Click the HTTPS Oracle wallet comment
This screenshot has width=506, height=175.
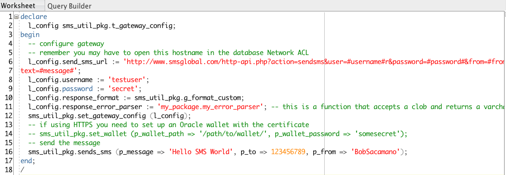[x=169, y=124]
